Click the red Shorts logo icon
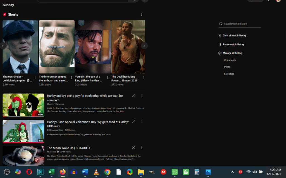Viewport: 286px width, 178px height. (5, 15)
